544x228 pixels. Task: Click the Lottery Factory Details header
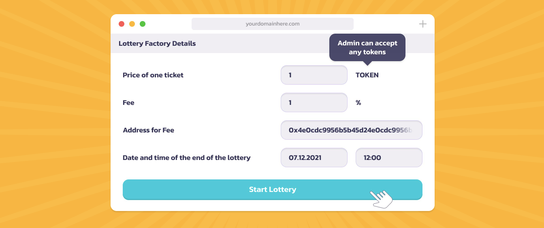(157, 43)
